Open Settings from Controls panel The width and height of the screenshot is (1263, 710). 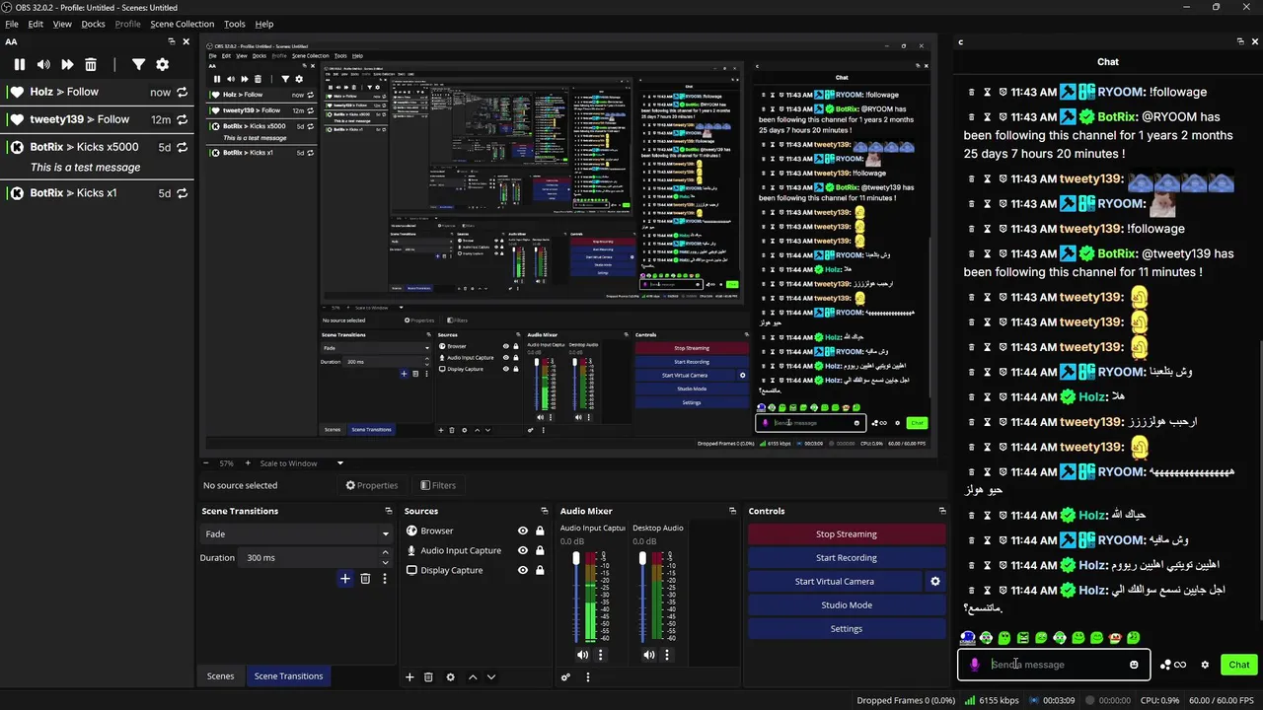pos(847,629)
